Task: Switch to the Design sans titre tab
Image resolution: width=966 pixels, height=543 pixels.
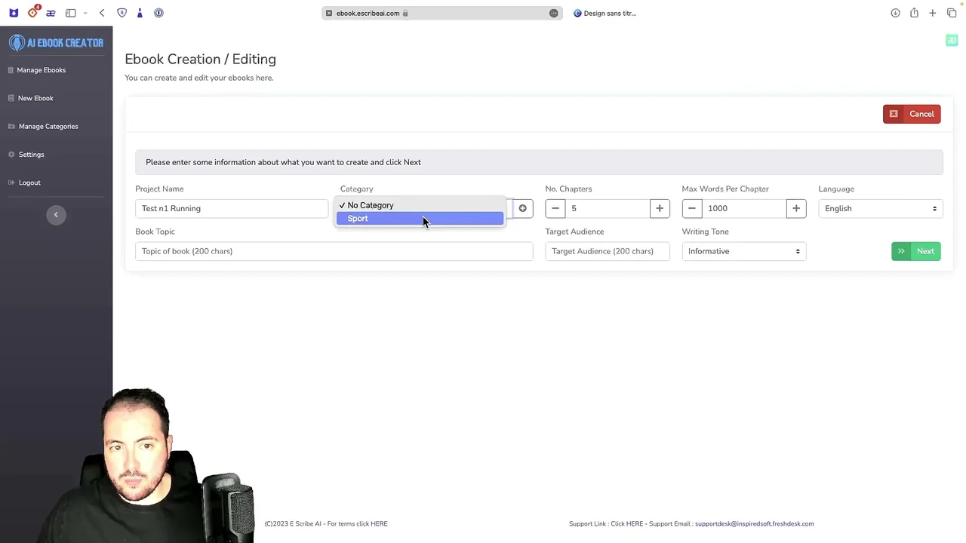Action: (x=605, y=13)
